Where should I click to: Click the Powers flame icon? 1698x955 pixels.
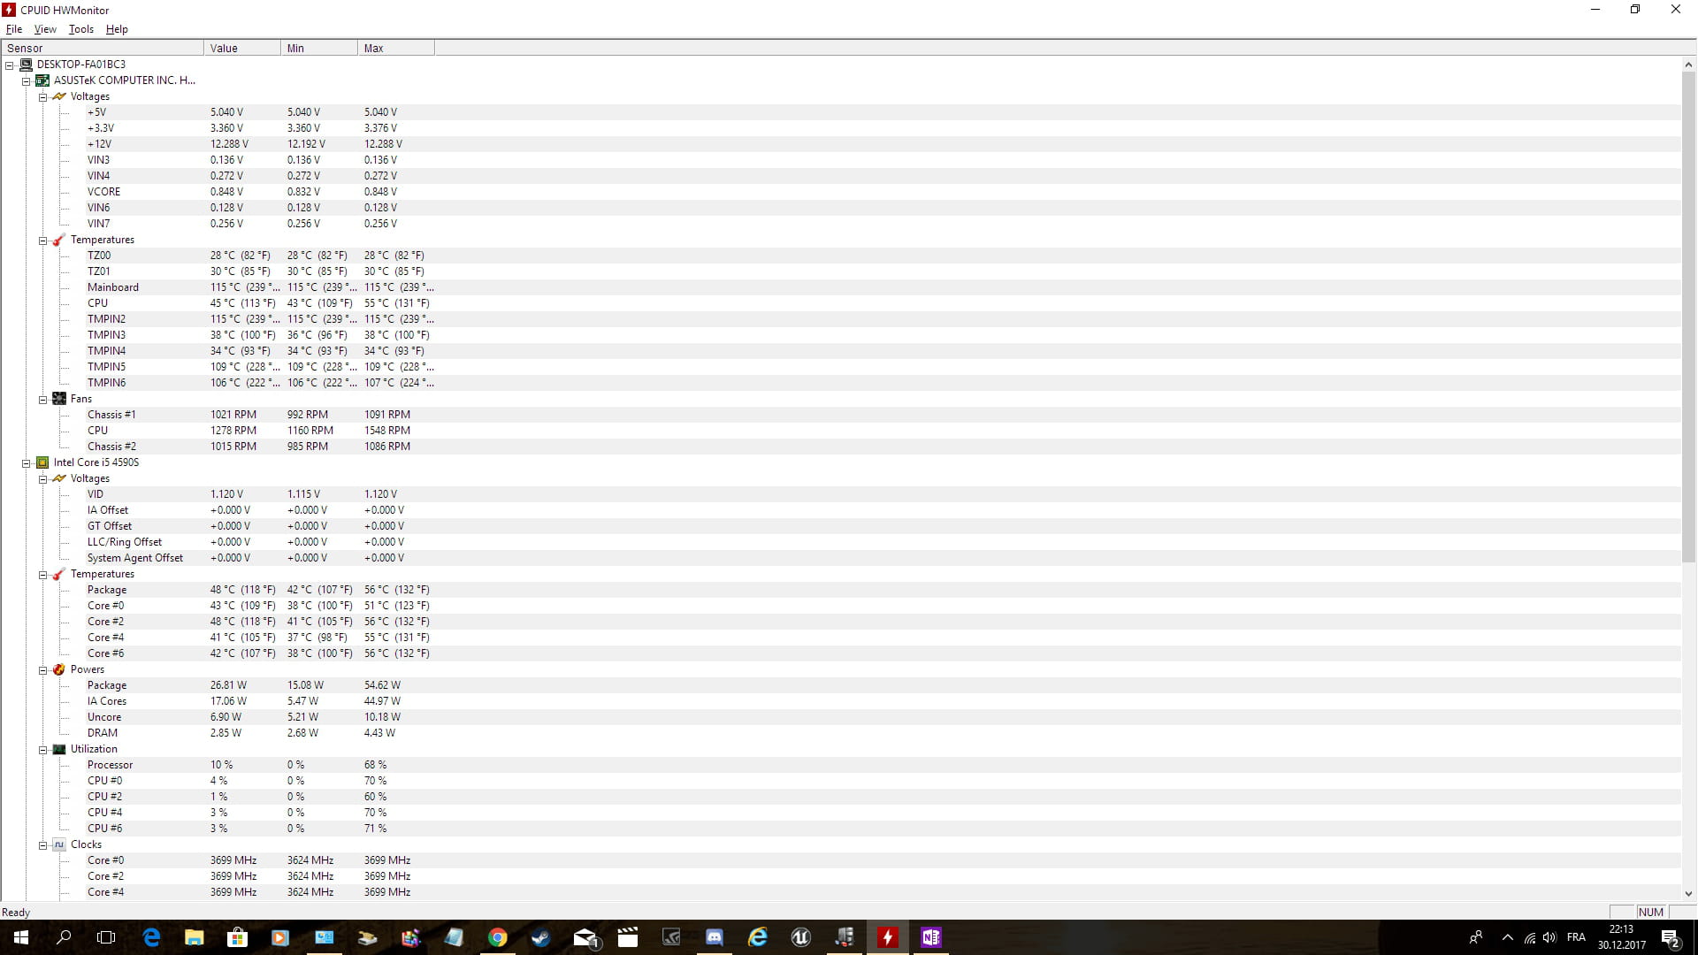[59, 669]
